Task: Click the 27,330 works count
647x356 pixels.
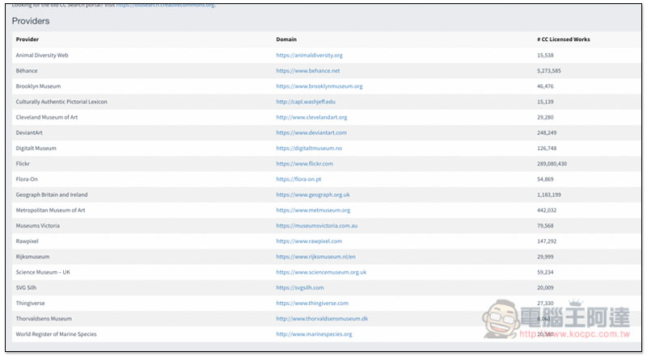Action: (x=545, y=304)
